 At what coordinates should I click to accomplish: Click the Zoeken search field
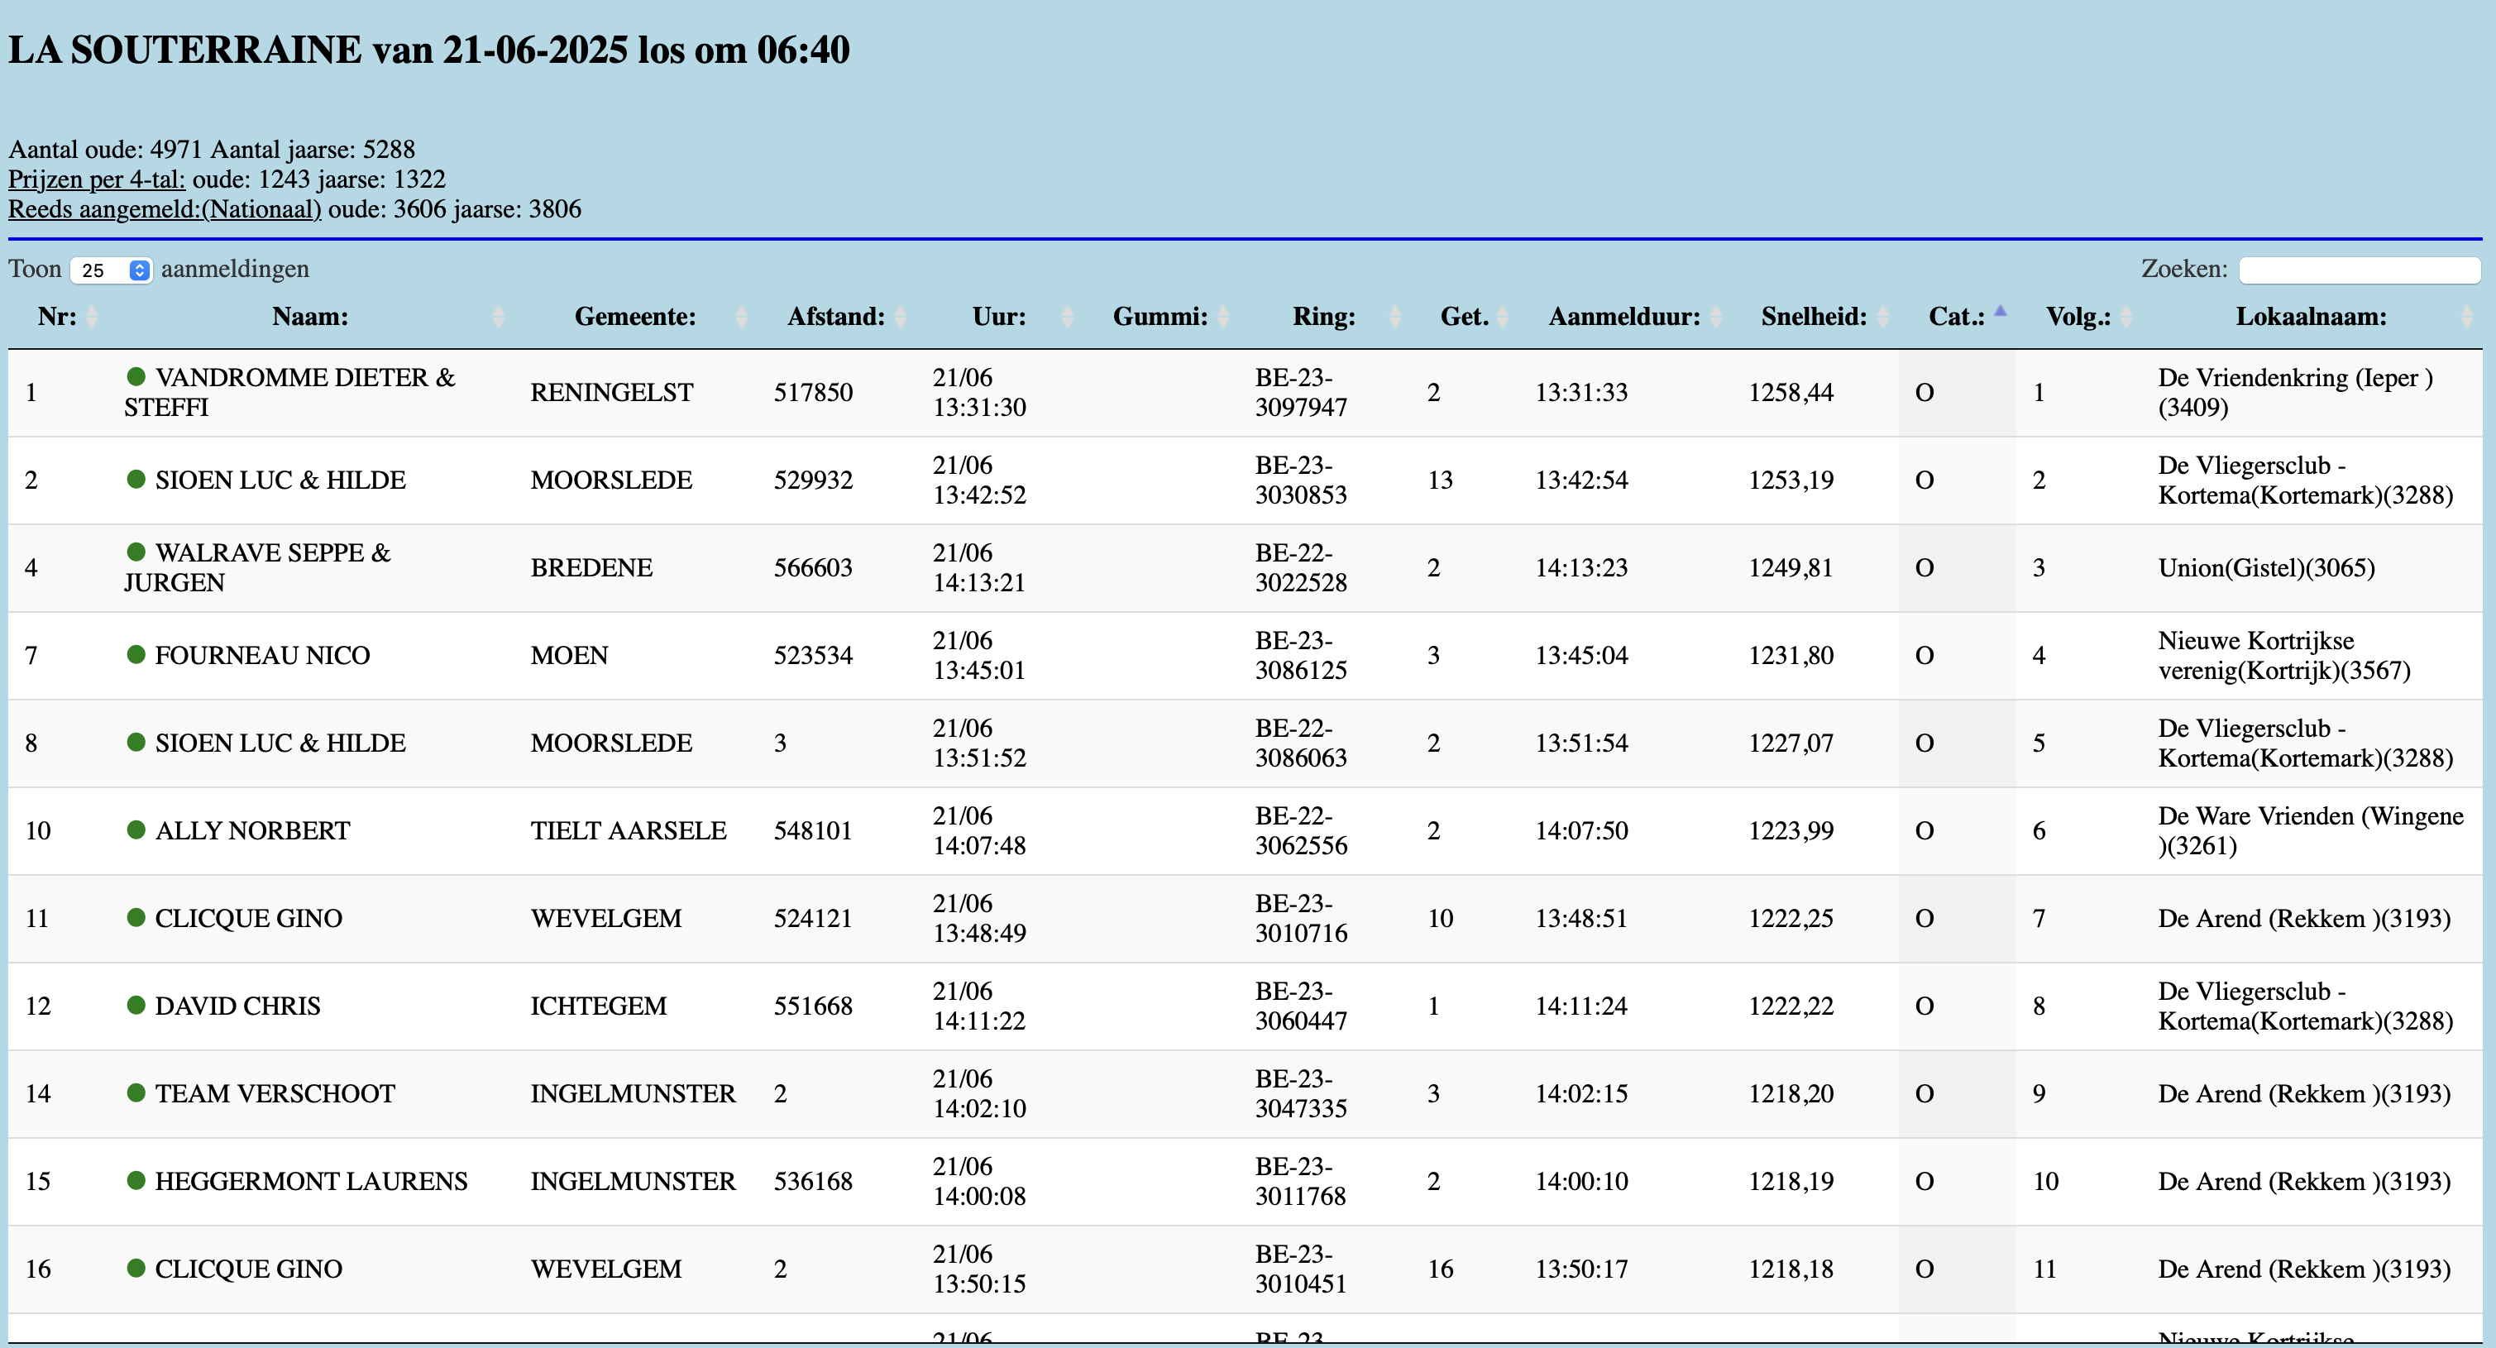click(2359, 270)
